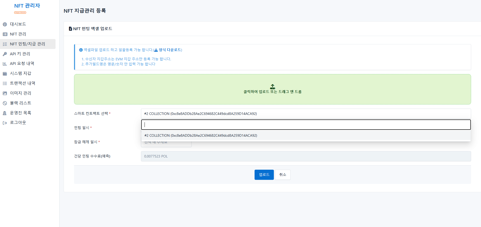Image resolution: width=481 pixels, height=227 pixels.
Task: Download the template via 양식 다운로드 link
Action: [x=170, y=50]
